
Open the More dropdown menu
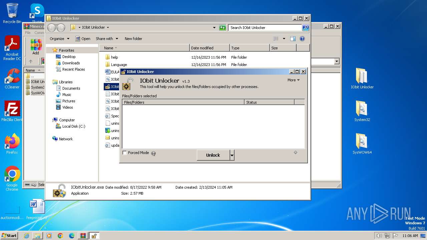294,80
